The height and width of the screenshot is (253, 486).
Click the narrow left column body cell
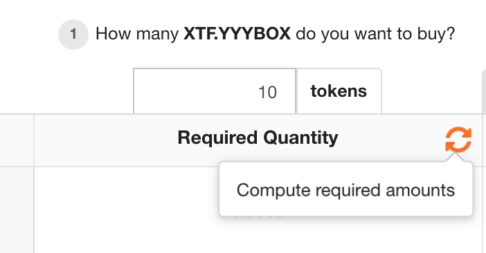[17, 210]
